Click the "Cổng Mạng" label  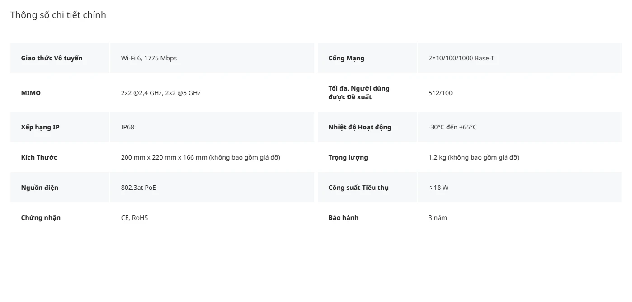(x=346, y=58)
